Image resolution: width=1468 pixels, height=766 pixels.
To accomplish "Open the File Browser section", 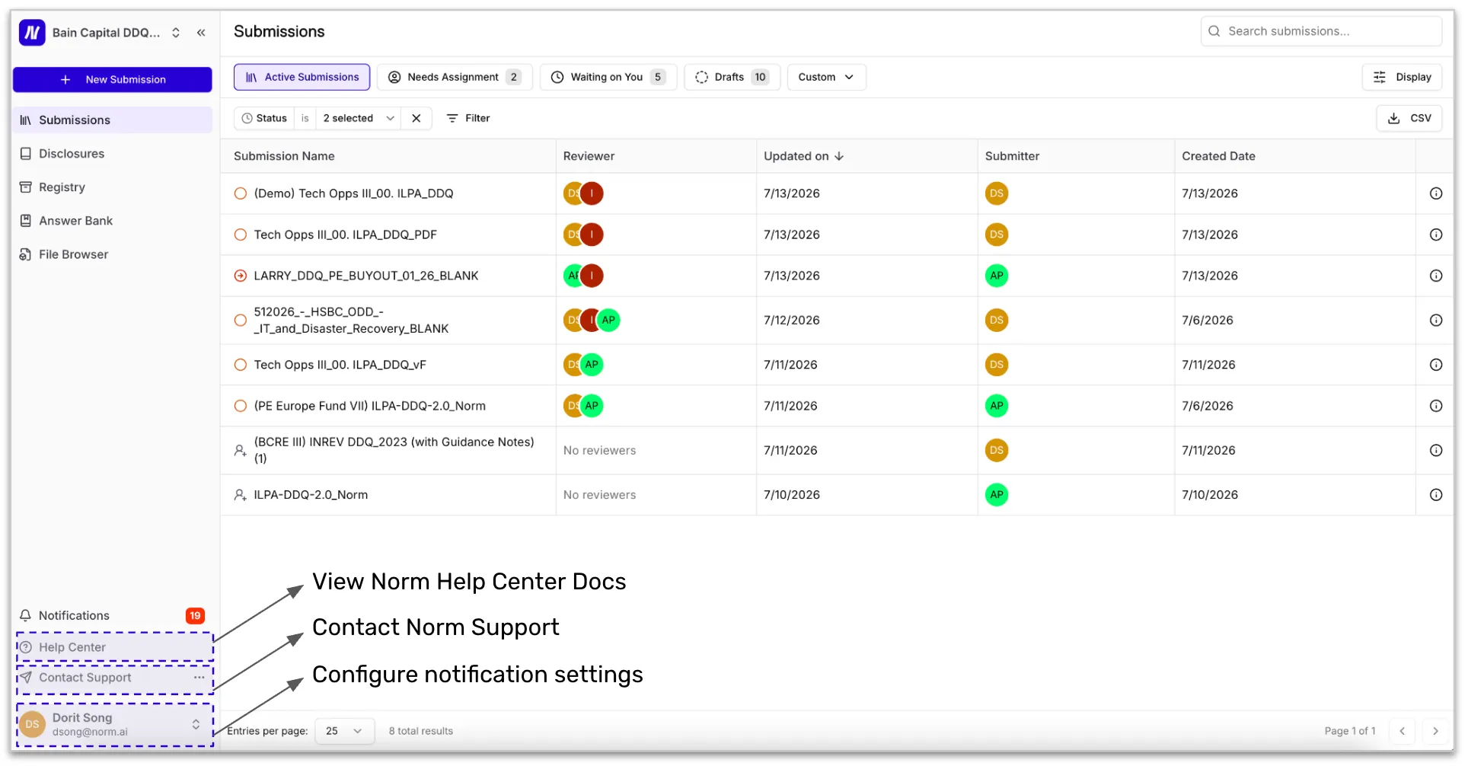I will pyautogui.click(x=112, y=254).
